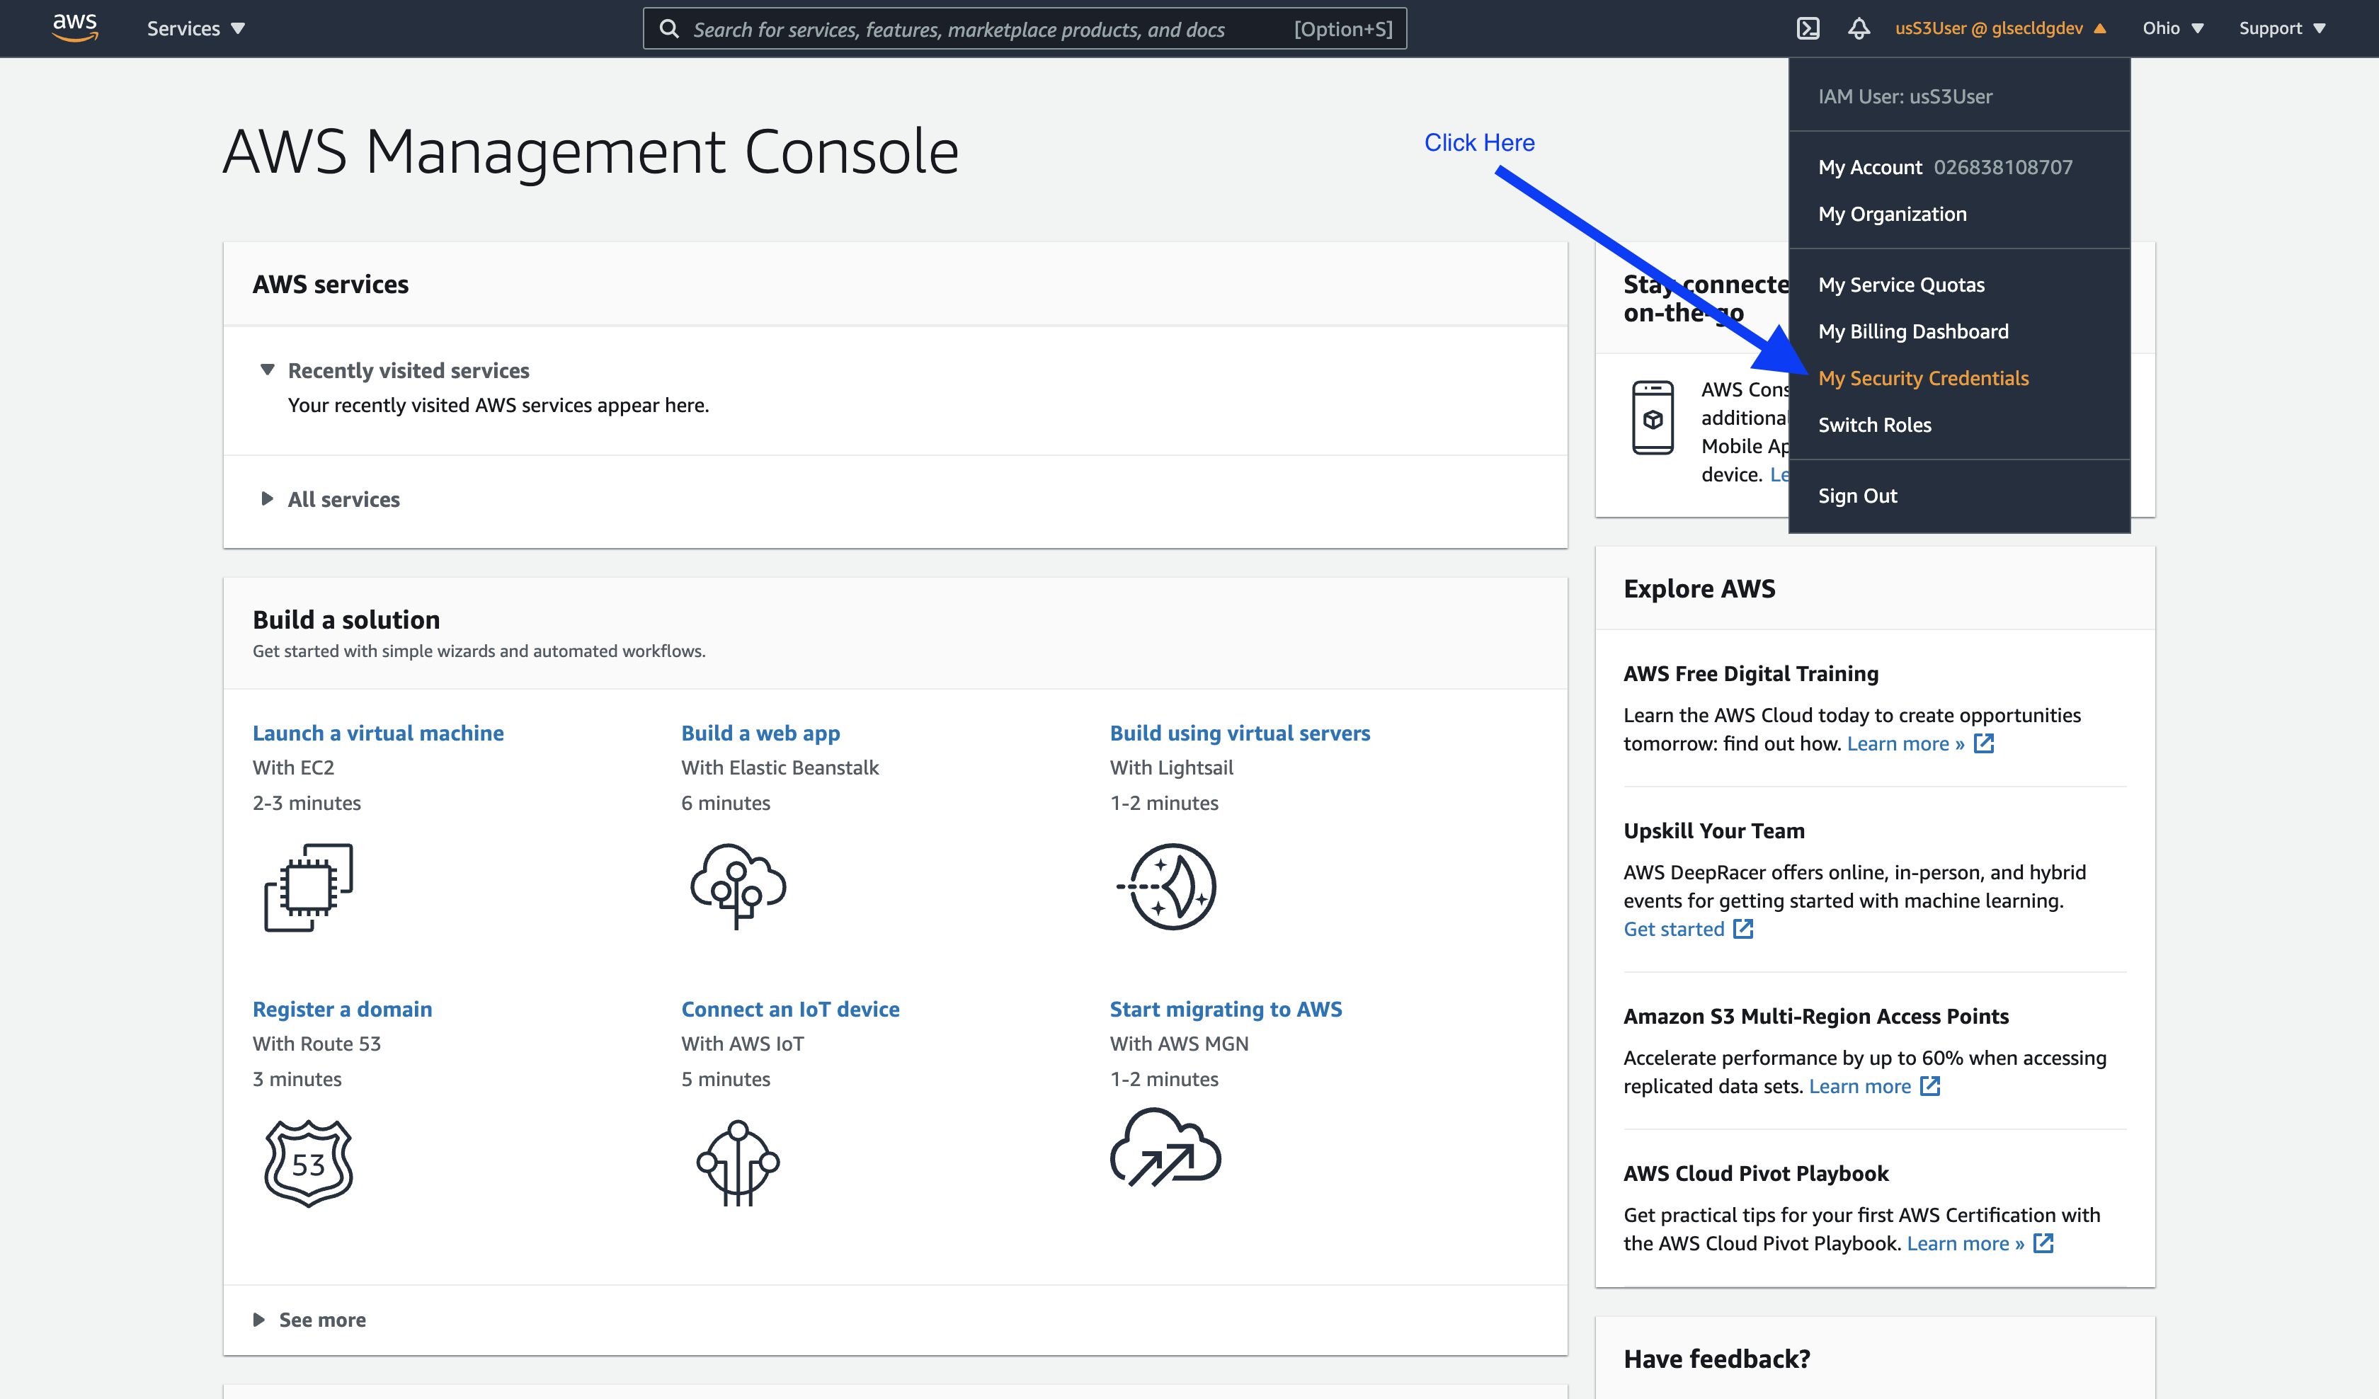Click Get started for DeepRacer
Screen dimensions: 2379x1399
[x=1673, y=930]
